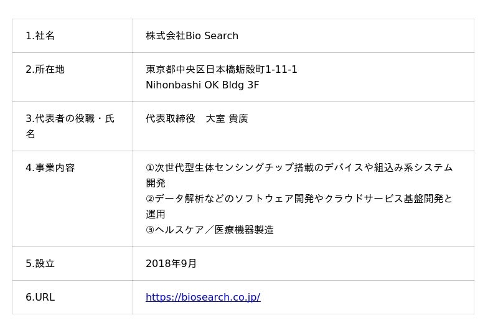Select the address line 東京都中央区日本橋蛎殻町1-11-1
Image resolution: width=498 pixels, height=333 pixels.
point(222,69)
